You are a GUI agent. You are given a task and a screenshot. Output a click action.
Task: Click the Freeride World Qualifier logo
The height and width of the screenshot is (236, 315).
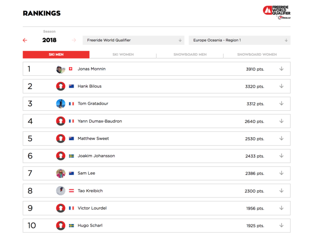pos(276,12)
